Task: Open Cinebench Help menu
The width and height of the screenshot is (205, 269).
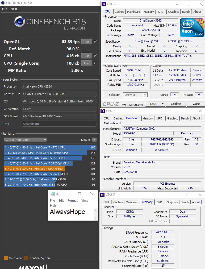Action: point(14,9)
